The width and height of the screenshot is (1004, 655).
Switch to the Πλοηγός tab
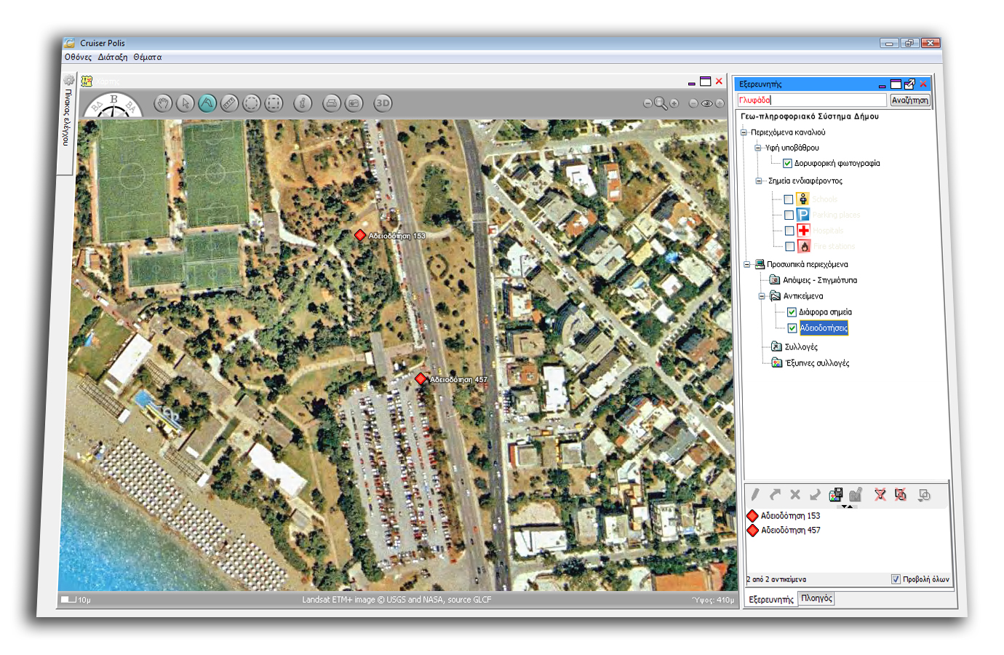[817, 598]
